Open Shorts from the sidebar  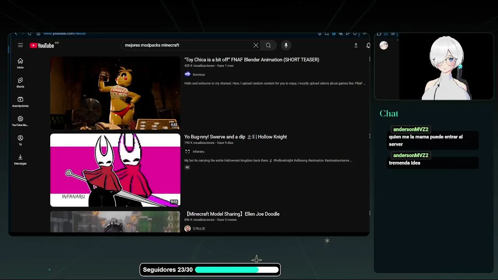pos(20,82)
